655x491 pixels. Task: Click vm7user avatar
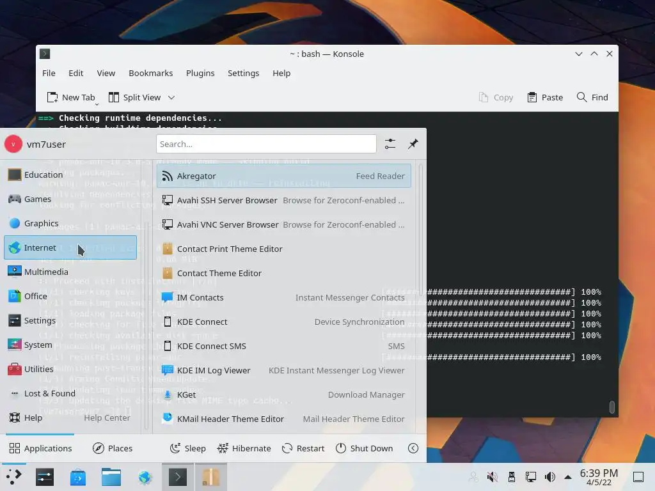click(13, 144)
